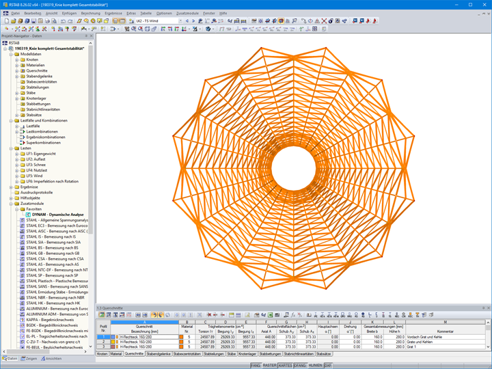The height and width of the screenshot is (369, 492).
Task: Select the LF5: Wind tree item
Action: point(34,176)
